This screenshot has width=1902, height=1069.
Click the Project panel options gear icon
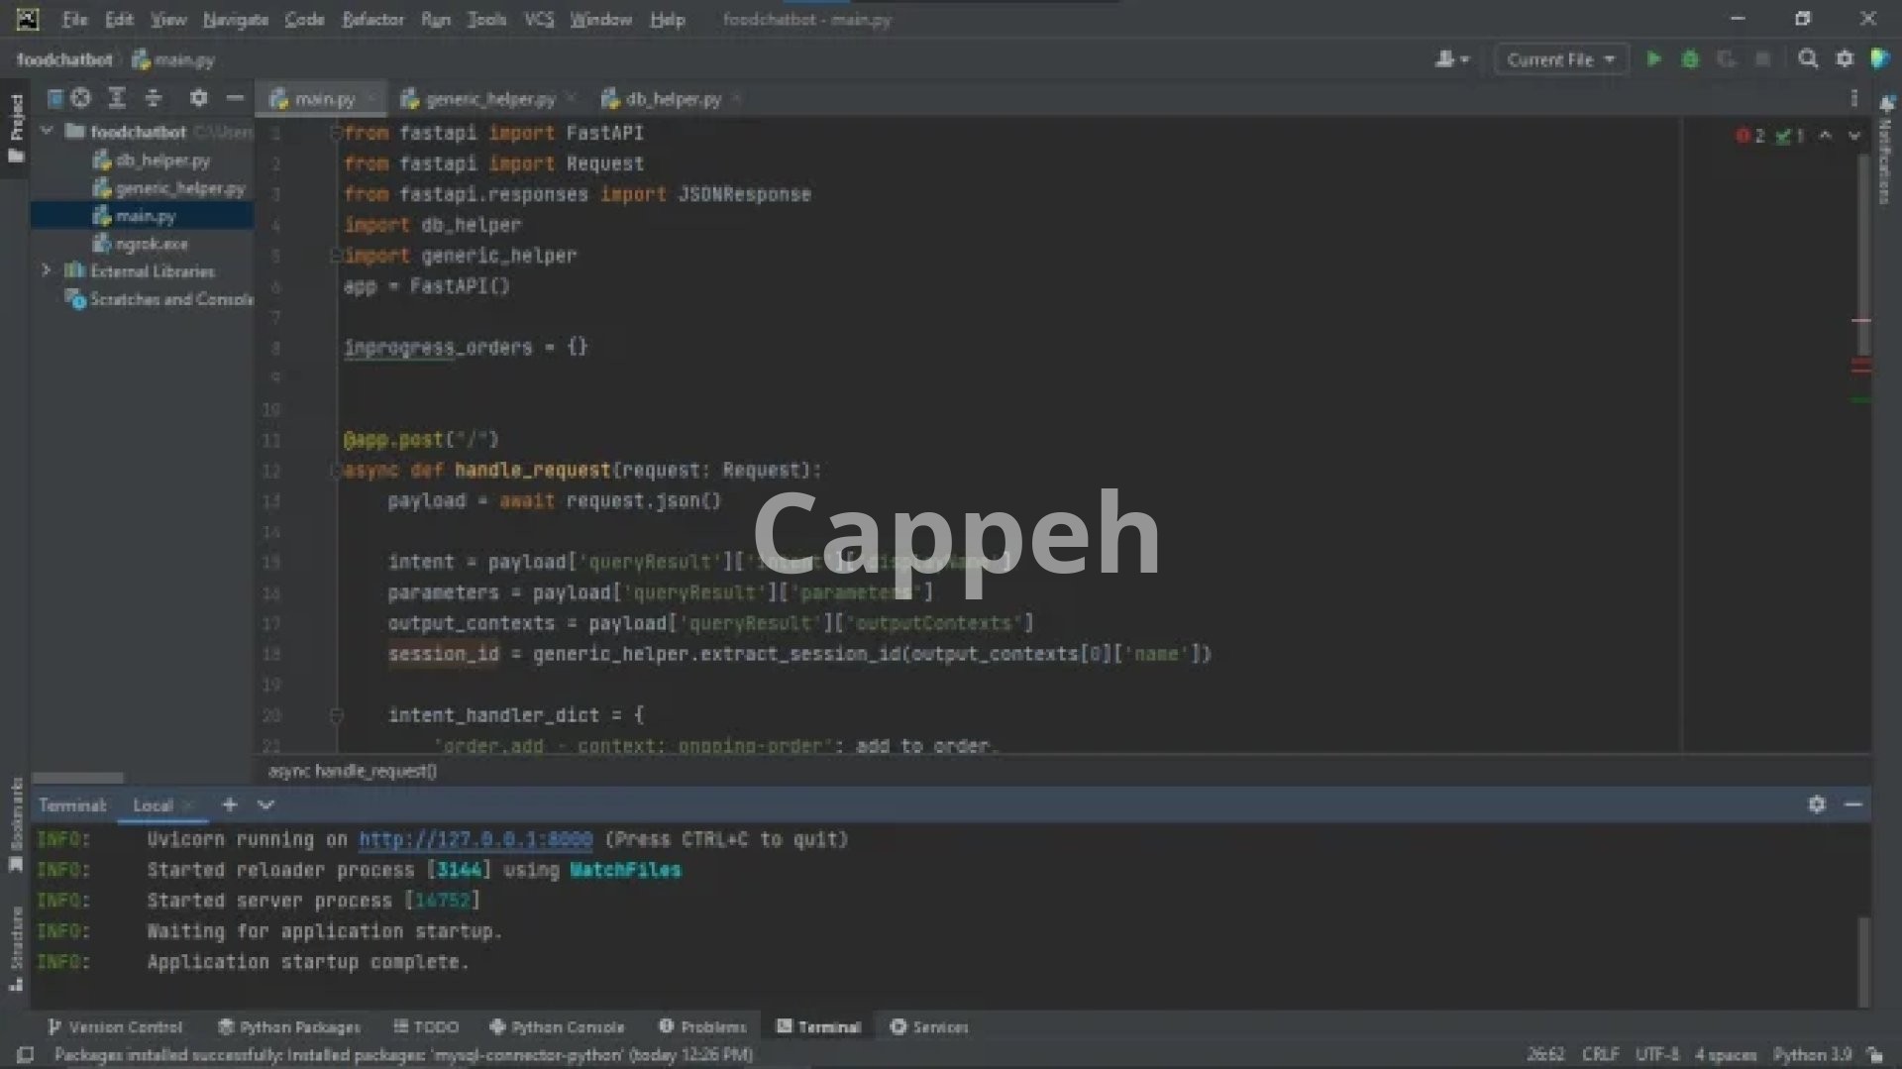pos(198,98)
